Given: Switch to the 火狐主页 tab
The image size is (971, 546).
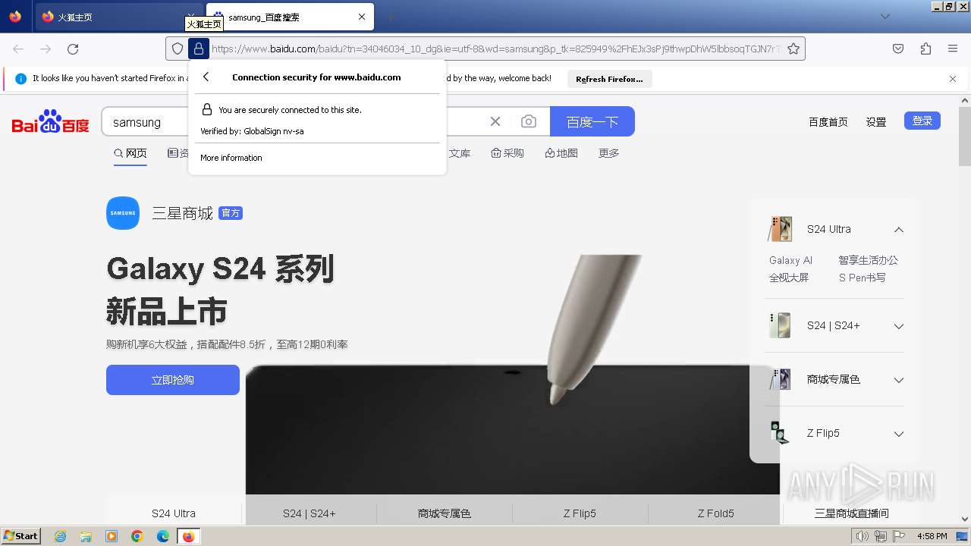Looking at the screenshot, I should [118, 17].
